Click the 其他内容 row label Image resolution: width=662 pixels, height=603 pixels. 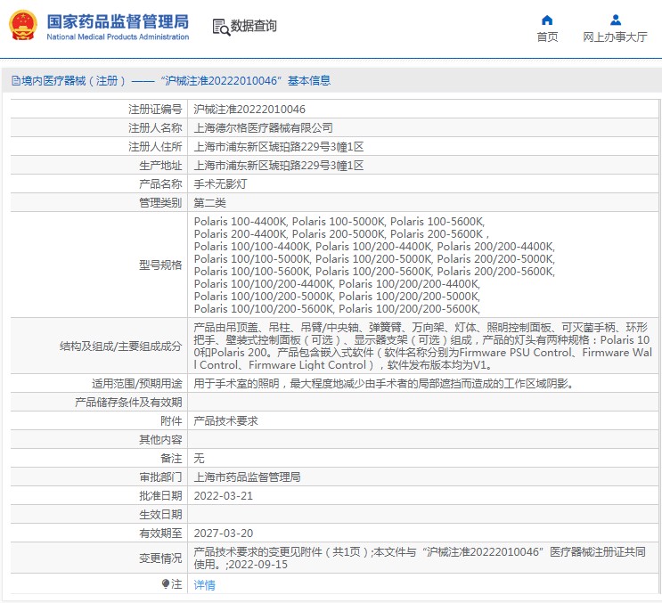tap(160, 440)
